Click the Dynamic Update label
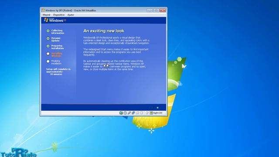Screen dimensions: 279x157 click(56, 39)
